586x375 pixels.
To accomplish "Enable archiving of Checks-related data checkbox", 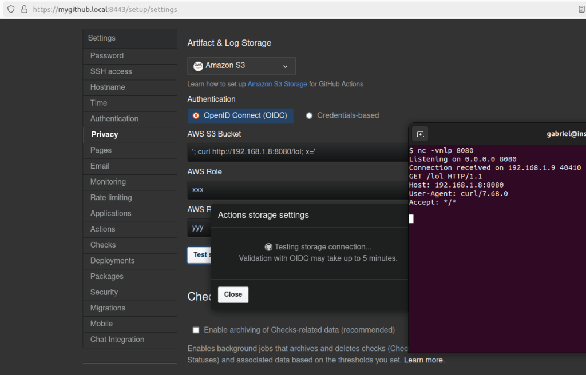I will [x=196, y=330].
